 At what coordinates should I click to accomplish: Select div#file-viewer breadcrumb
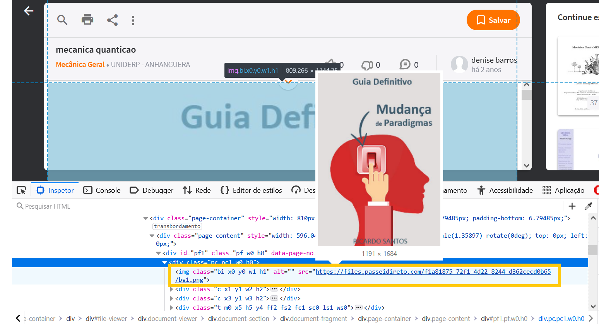(x=106, y=319)
